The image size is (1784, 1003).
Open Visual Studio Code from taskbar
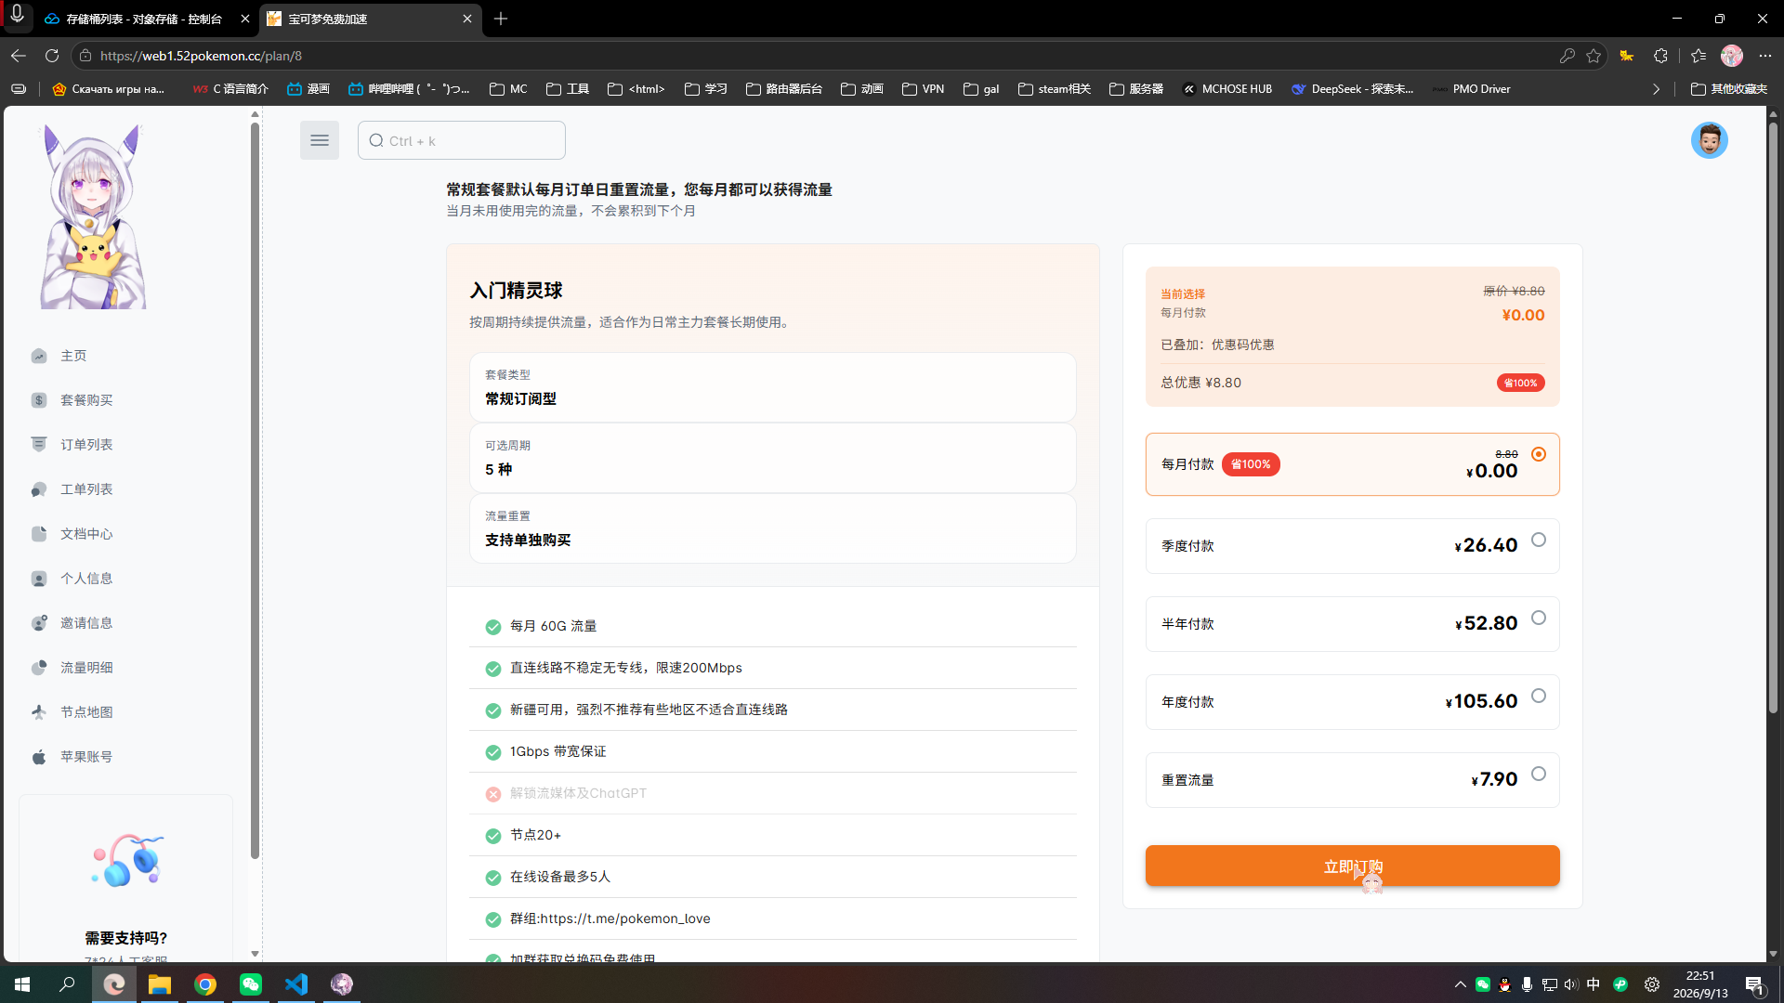296,984
